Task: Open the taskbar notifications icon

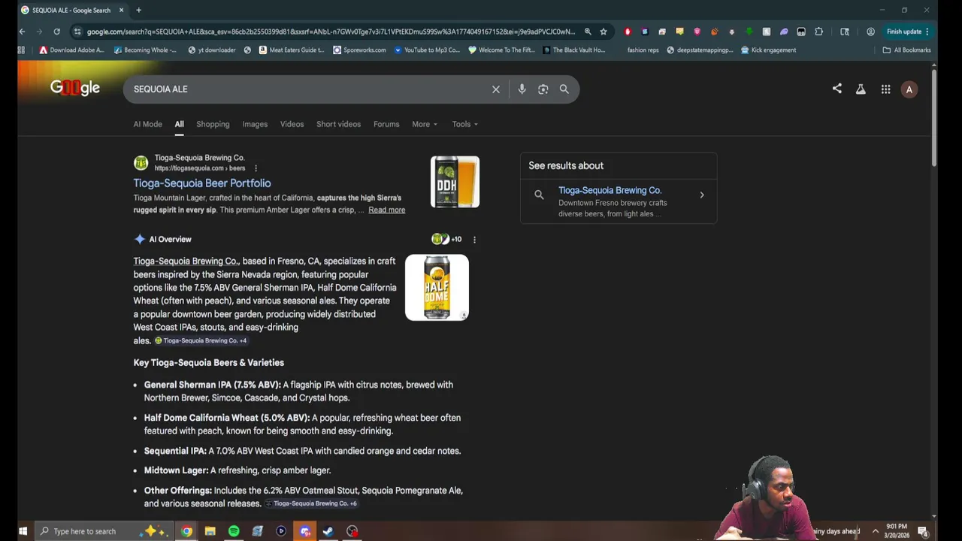Action: point(923,531)
